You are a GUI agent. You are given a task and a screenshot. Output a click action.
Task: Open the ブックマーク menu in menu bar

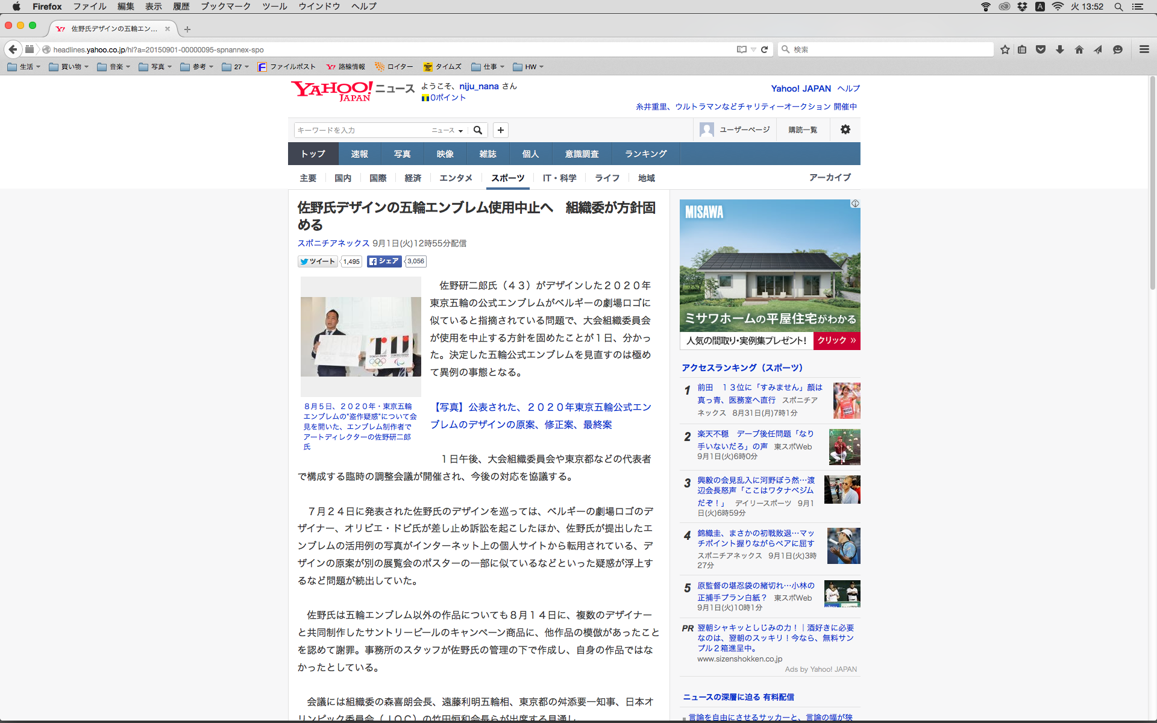pyautogui.click(x=225, y=7)
